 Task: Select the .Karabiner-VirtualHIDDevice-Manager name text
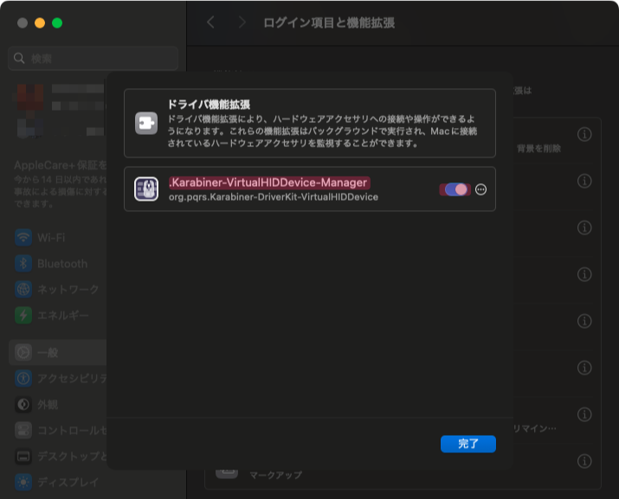(x=269, y=182)
